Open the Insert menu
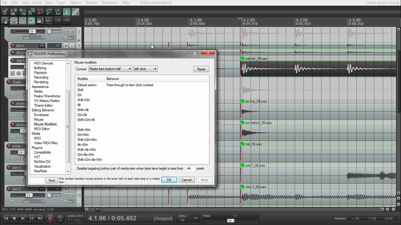 (37, 2)
